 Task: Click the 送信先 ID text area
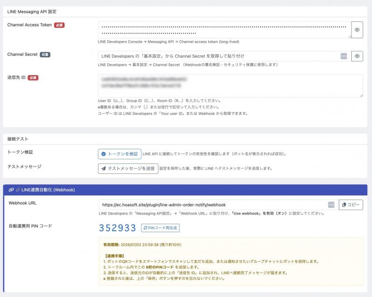point(230,86)
